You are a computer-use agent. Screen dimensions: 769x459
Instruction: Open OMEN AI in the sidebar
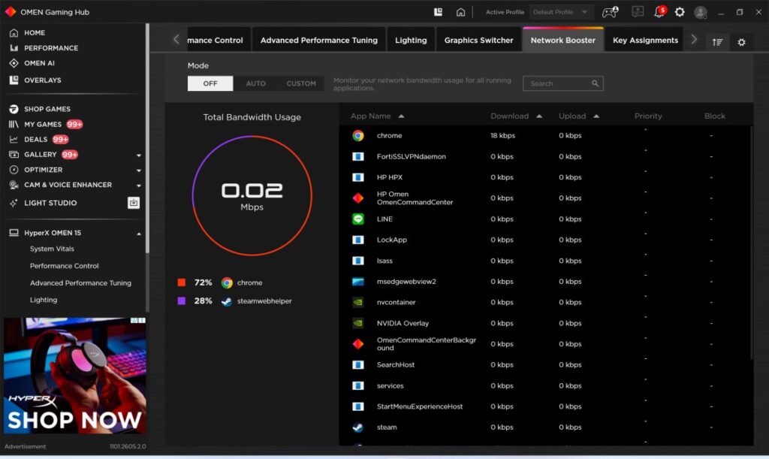click(x=39, y=63)
